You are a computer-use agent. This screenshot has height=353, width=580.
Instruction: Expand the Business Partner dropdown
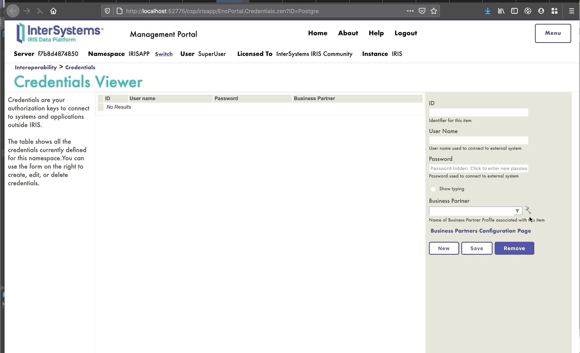point(517,211)
